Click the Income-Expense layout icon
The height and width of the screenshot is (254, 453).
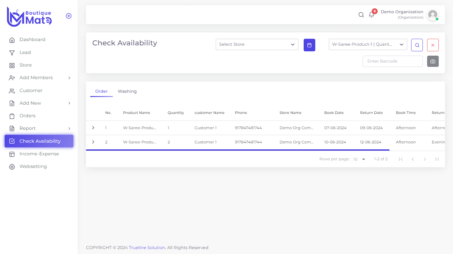[x=12, y=154]
